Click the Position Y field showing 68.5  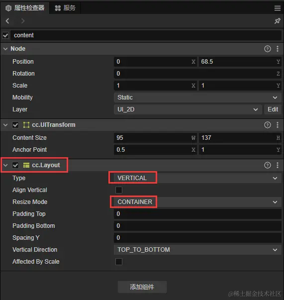click(x=240, y=62)
